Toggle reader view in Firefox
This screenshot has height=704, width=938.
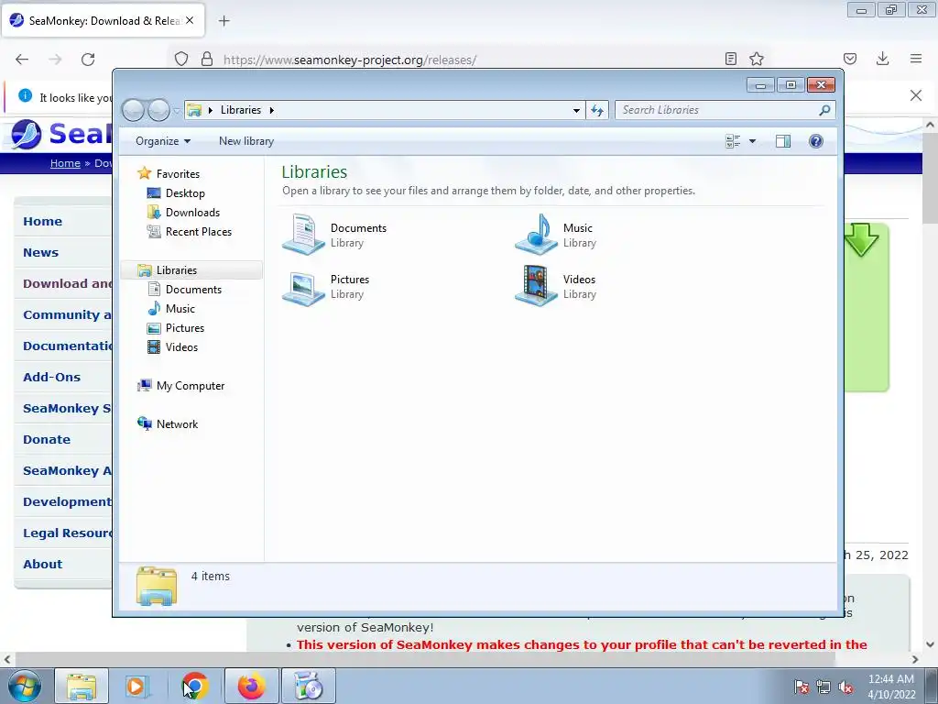730,59
